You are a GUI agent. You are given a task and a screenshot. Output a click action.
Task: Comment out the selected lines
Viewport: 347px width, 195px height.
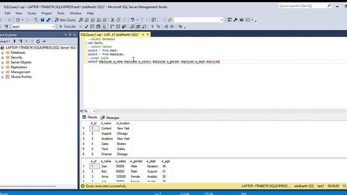coord(152,27)
